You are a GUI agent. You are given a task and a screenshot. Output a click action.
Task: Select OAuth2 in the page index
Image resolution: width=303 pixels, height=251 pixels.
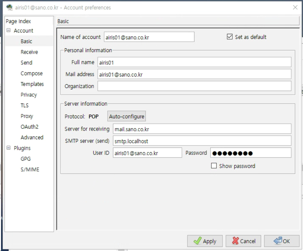point(29,127)
